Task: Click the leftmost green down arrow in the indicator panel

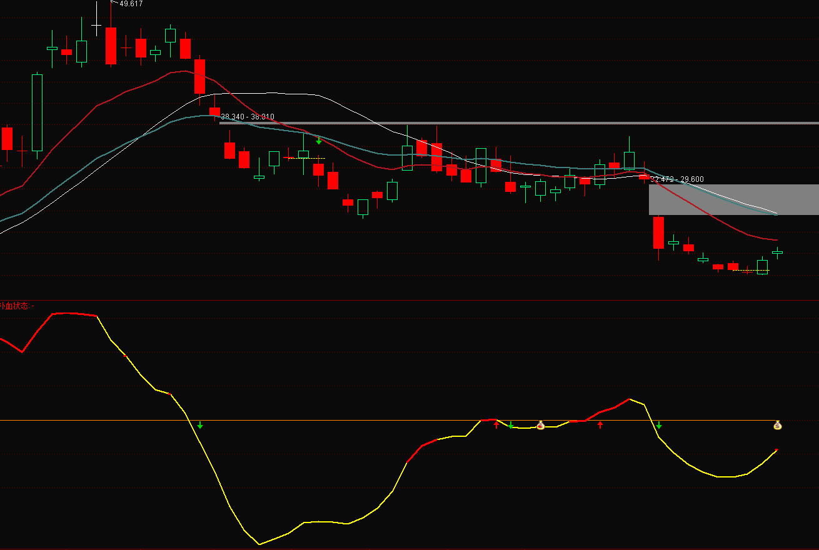Action: tap(200, 426)
